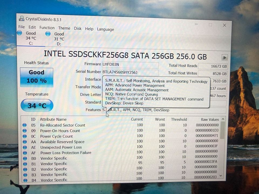Click raw value 0000000001D3
Image resolution: width=259 pixels, height=194 pixels.
pyautogui.click(x=207, y=130)
